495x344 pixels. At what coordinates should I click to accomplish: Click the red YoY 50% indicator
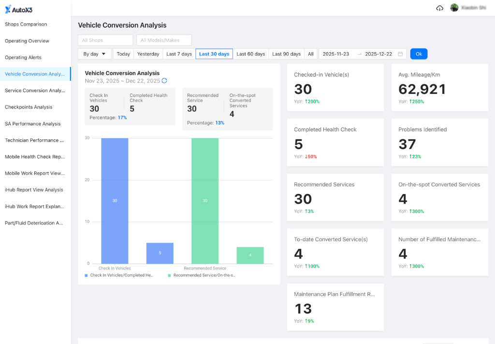tap(311, 156)
